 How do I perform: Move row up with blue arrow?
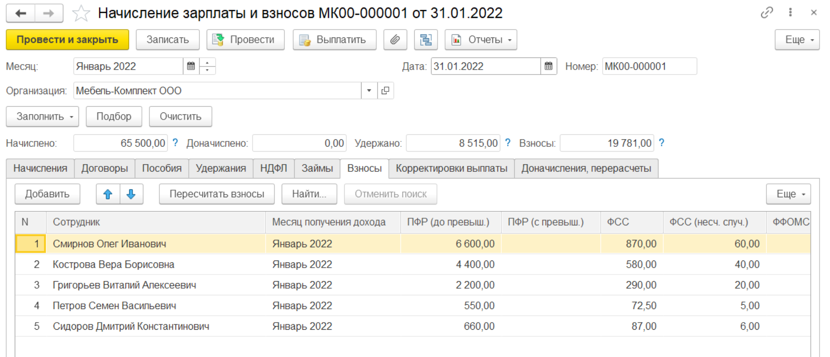click(108, 194)
